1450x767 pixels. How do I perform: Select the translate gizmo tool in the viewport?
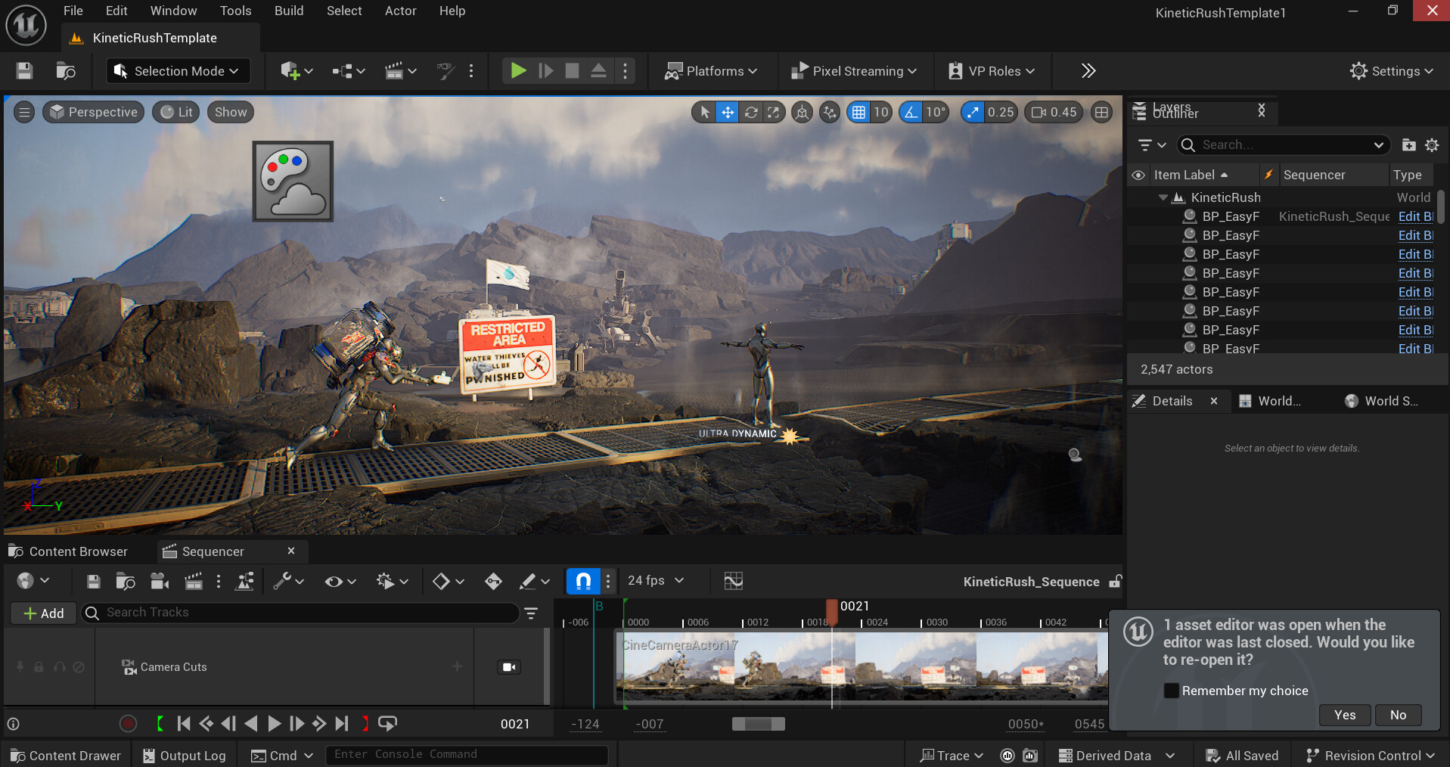click(727, 112)
